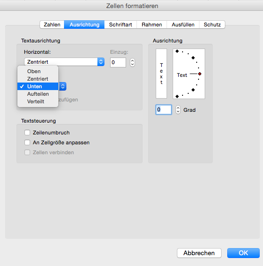Confirm with the OK button
This screenshot has height=266, width=263.
[x=243, y=253]
